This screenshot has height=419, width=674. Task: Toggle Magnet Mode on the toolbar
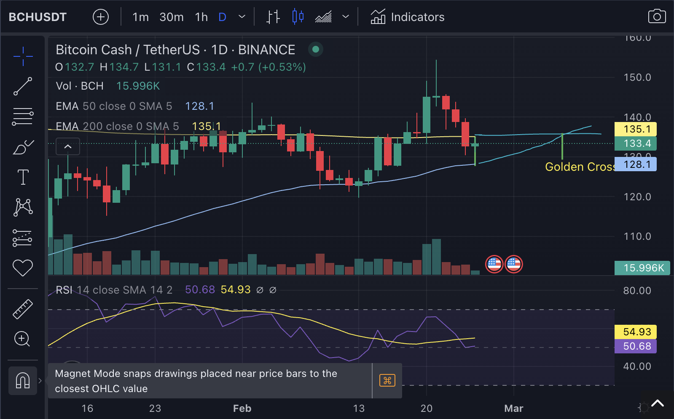[23, 381]
